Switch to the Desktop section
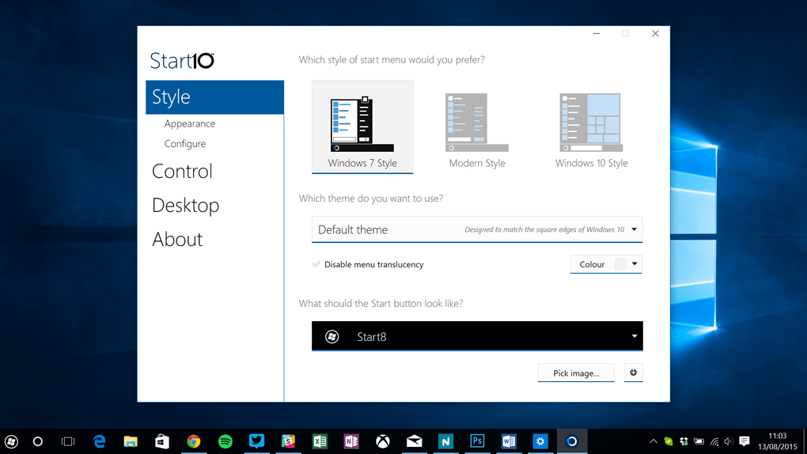Viewport: 807px width, 454px height. tap(186, 206)
